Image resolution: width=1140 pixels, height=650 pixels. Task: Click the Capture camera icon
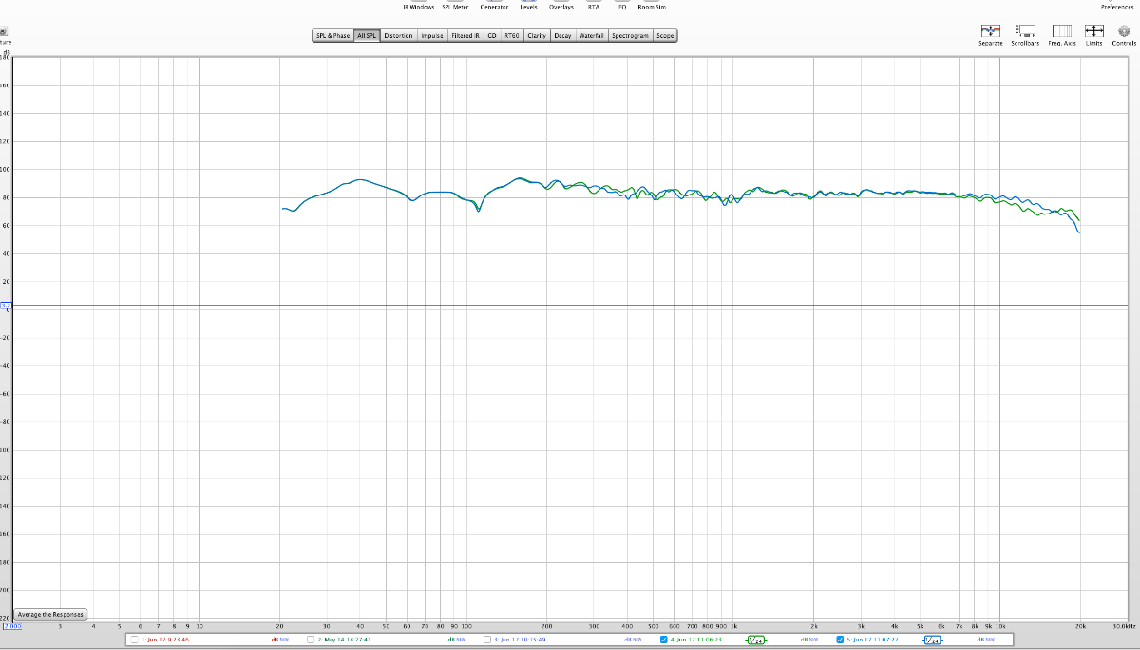pos(4,30)
